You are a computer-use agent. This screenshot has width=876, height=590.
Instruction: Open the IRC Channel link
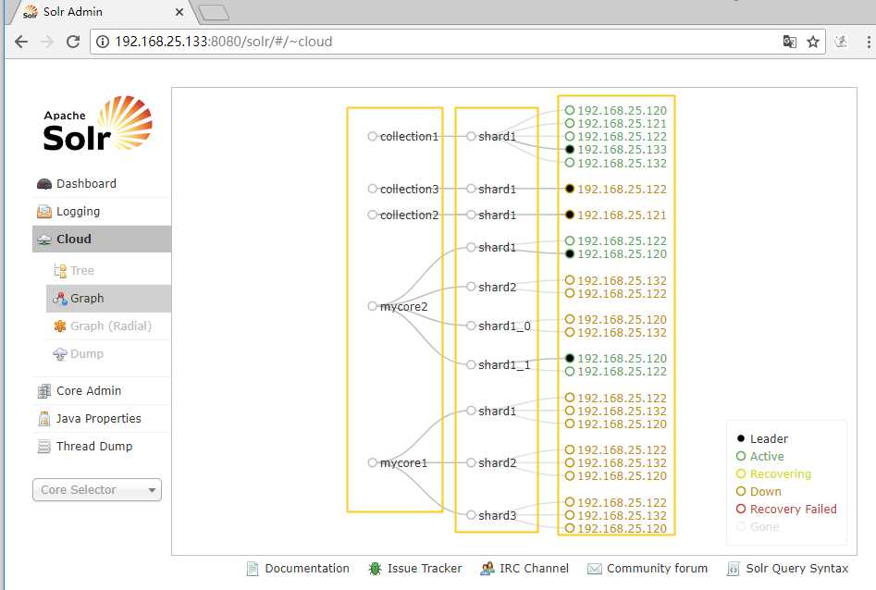534,569
